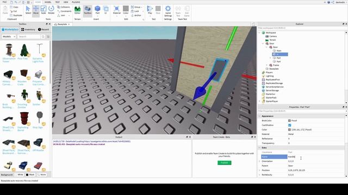Open the UI insert tool
Screen dimensions: 348x195
[x=106, y=10]
